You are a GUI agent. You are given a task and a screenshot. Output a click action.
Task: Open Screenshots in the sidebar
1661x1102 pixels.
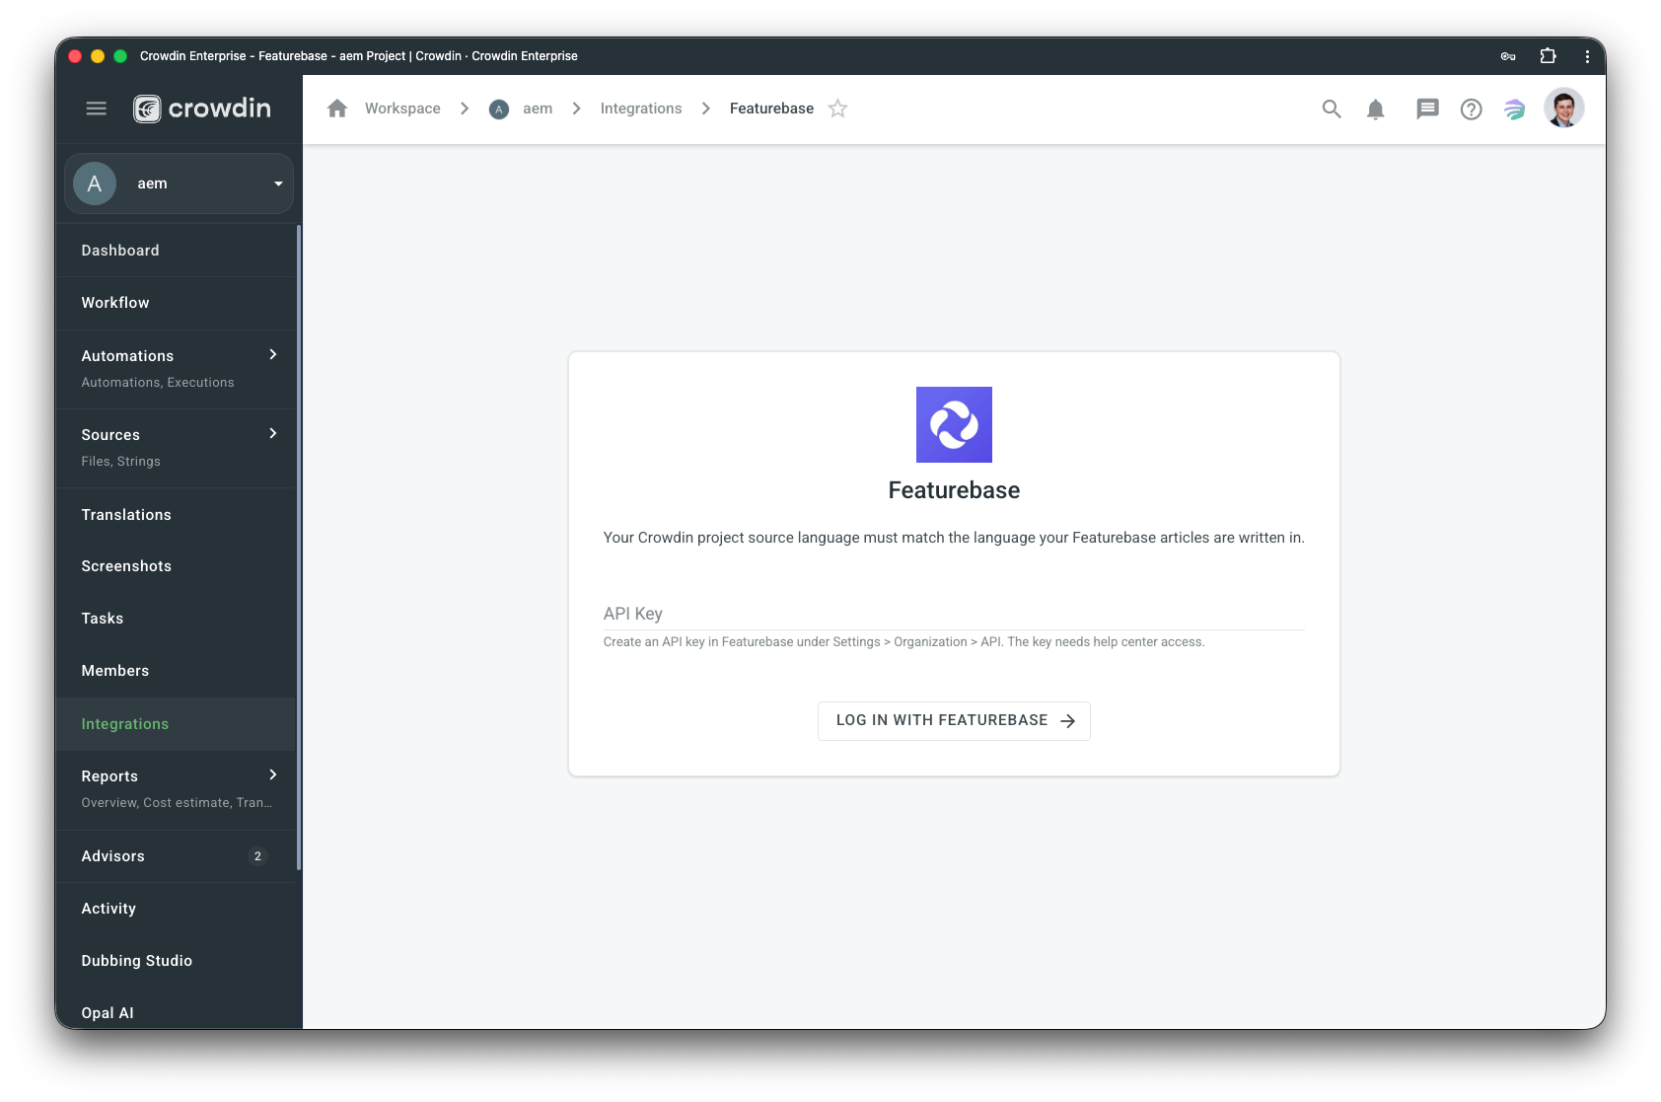[176, 566]
